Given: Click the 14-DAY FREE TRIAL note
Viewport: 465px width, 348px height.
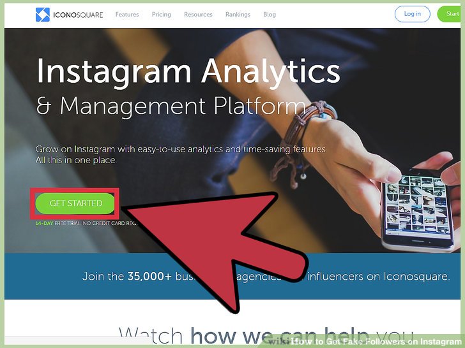Looking at the screenshot, I should click(x=86, y=223).
